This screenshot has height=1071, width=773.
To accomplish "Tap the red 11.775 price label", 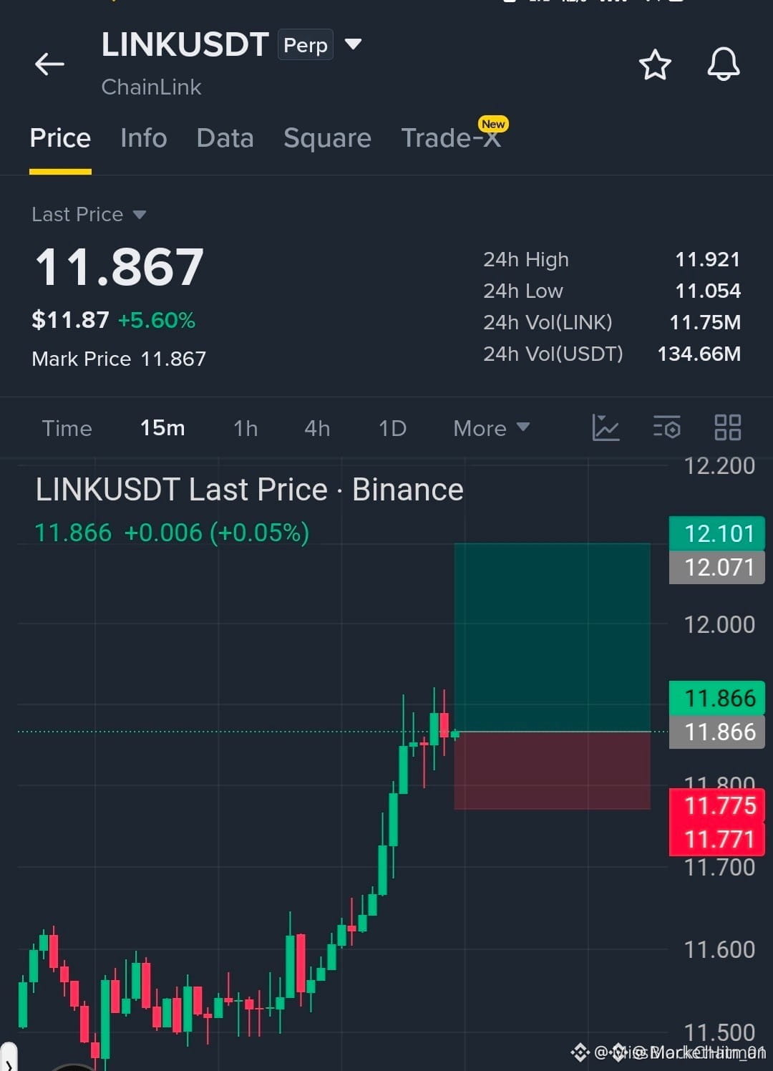I will [717, 805].
